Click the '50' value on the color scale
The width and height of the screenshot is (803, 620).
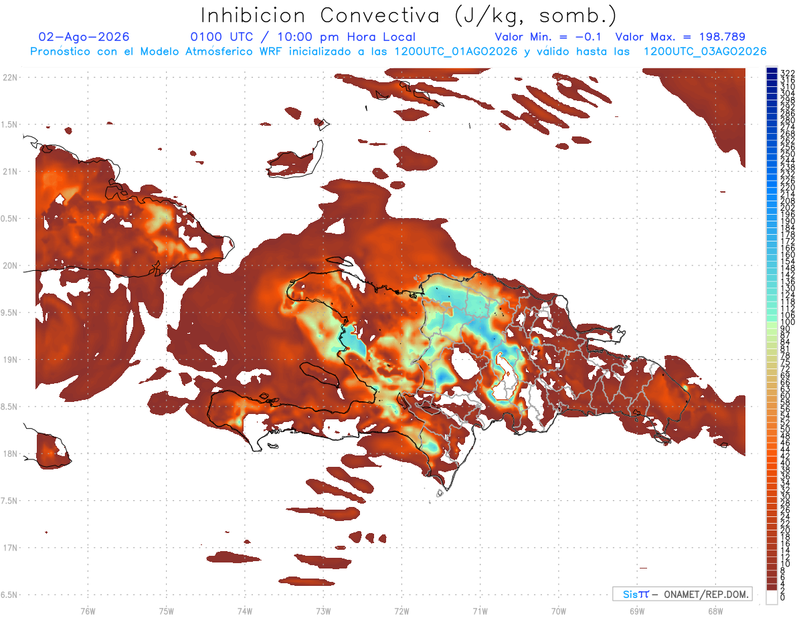pos(785,429)
